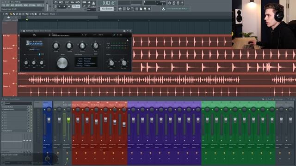Toggle pattern/song mode switch beside Play
Viewport: 296px width, 166px height.
pyautogui.click(x=55, y=6)
